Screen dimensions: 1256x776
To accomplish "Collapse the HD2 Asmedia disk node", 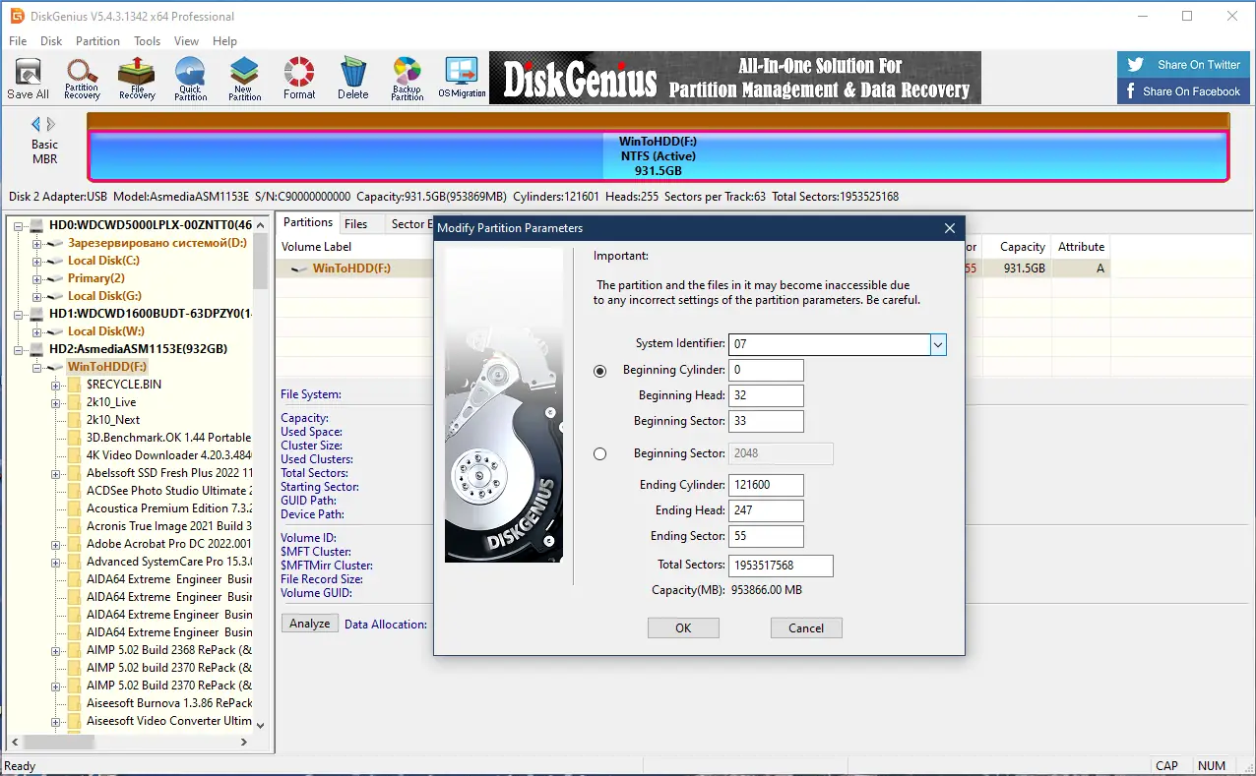I will click(x=19, y=349).
